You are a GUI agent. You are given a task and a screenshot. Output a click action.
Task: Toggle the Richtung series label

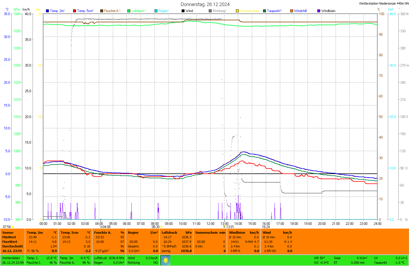[x=219, y=11]
